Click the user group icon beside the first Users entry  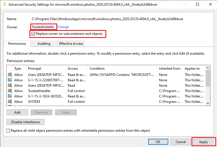(10, 75)
